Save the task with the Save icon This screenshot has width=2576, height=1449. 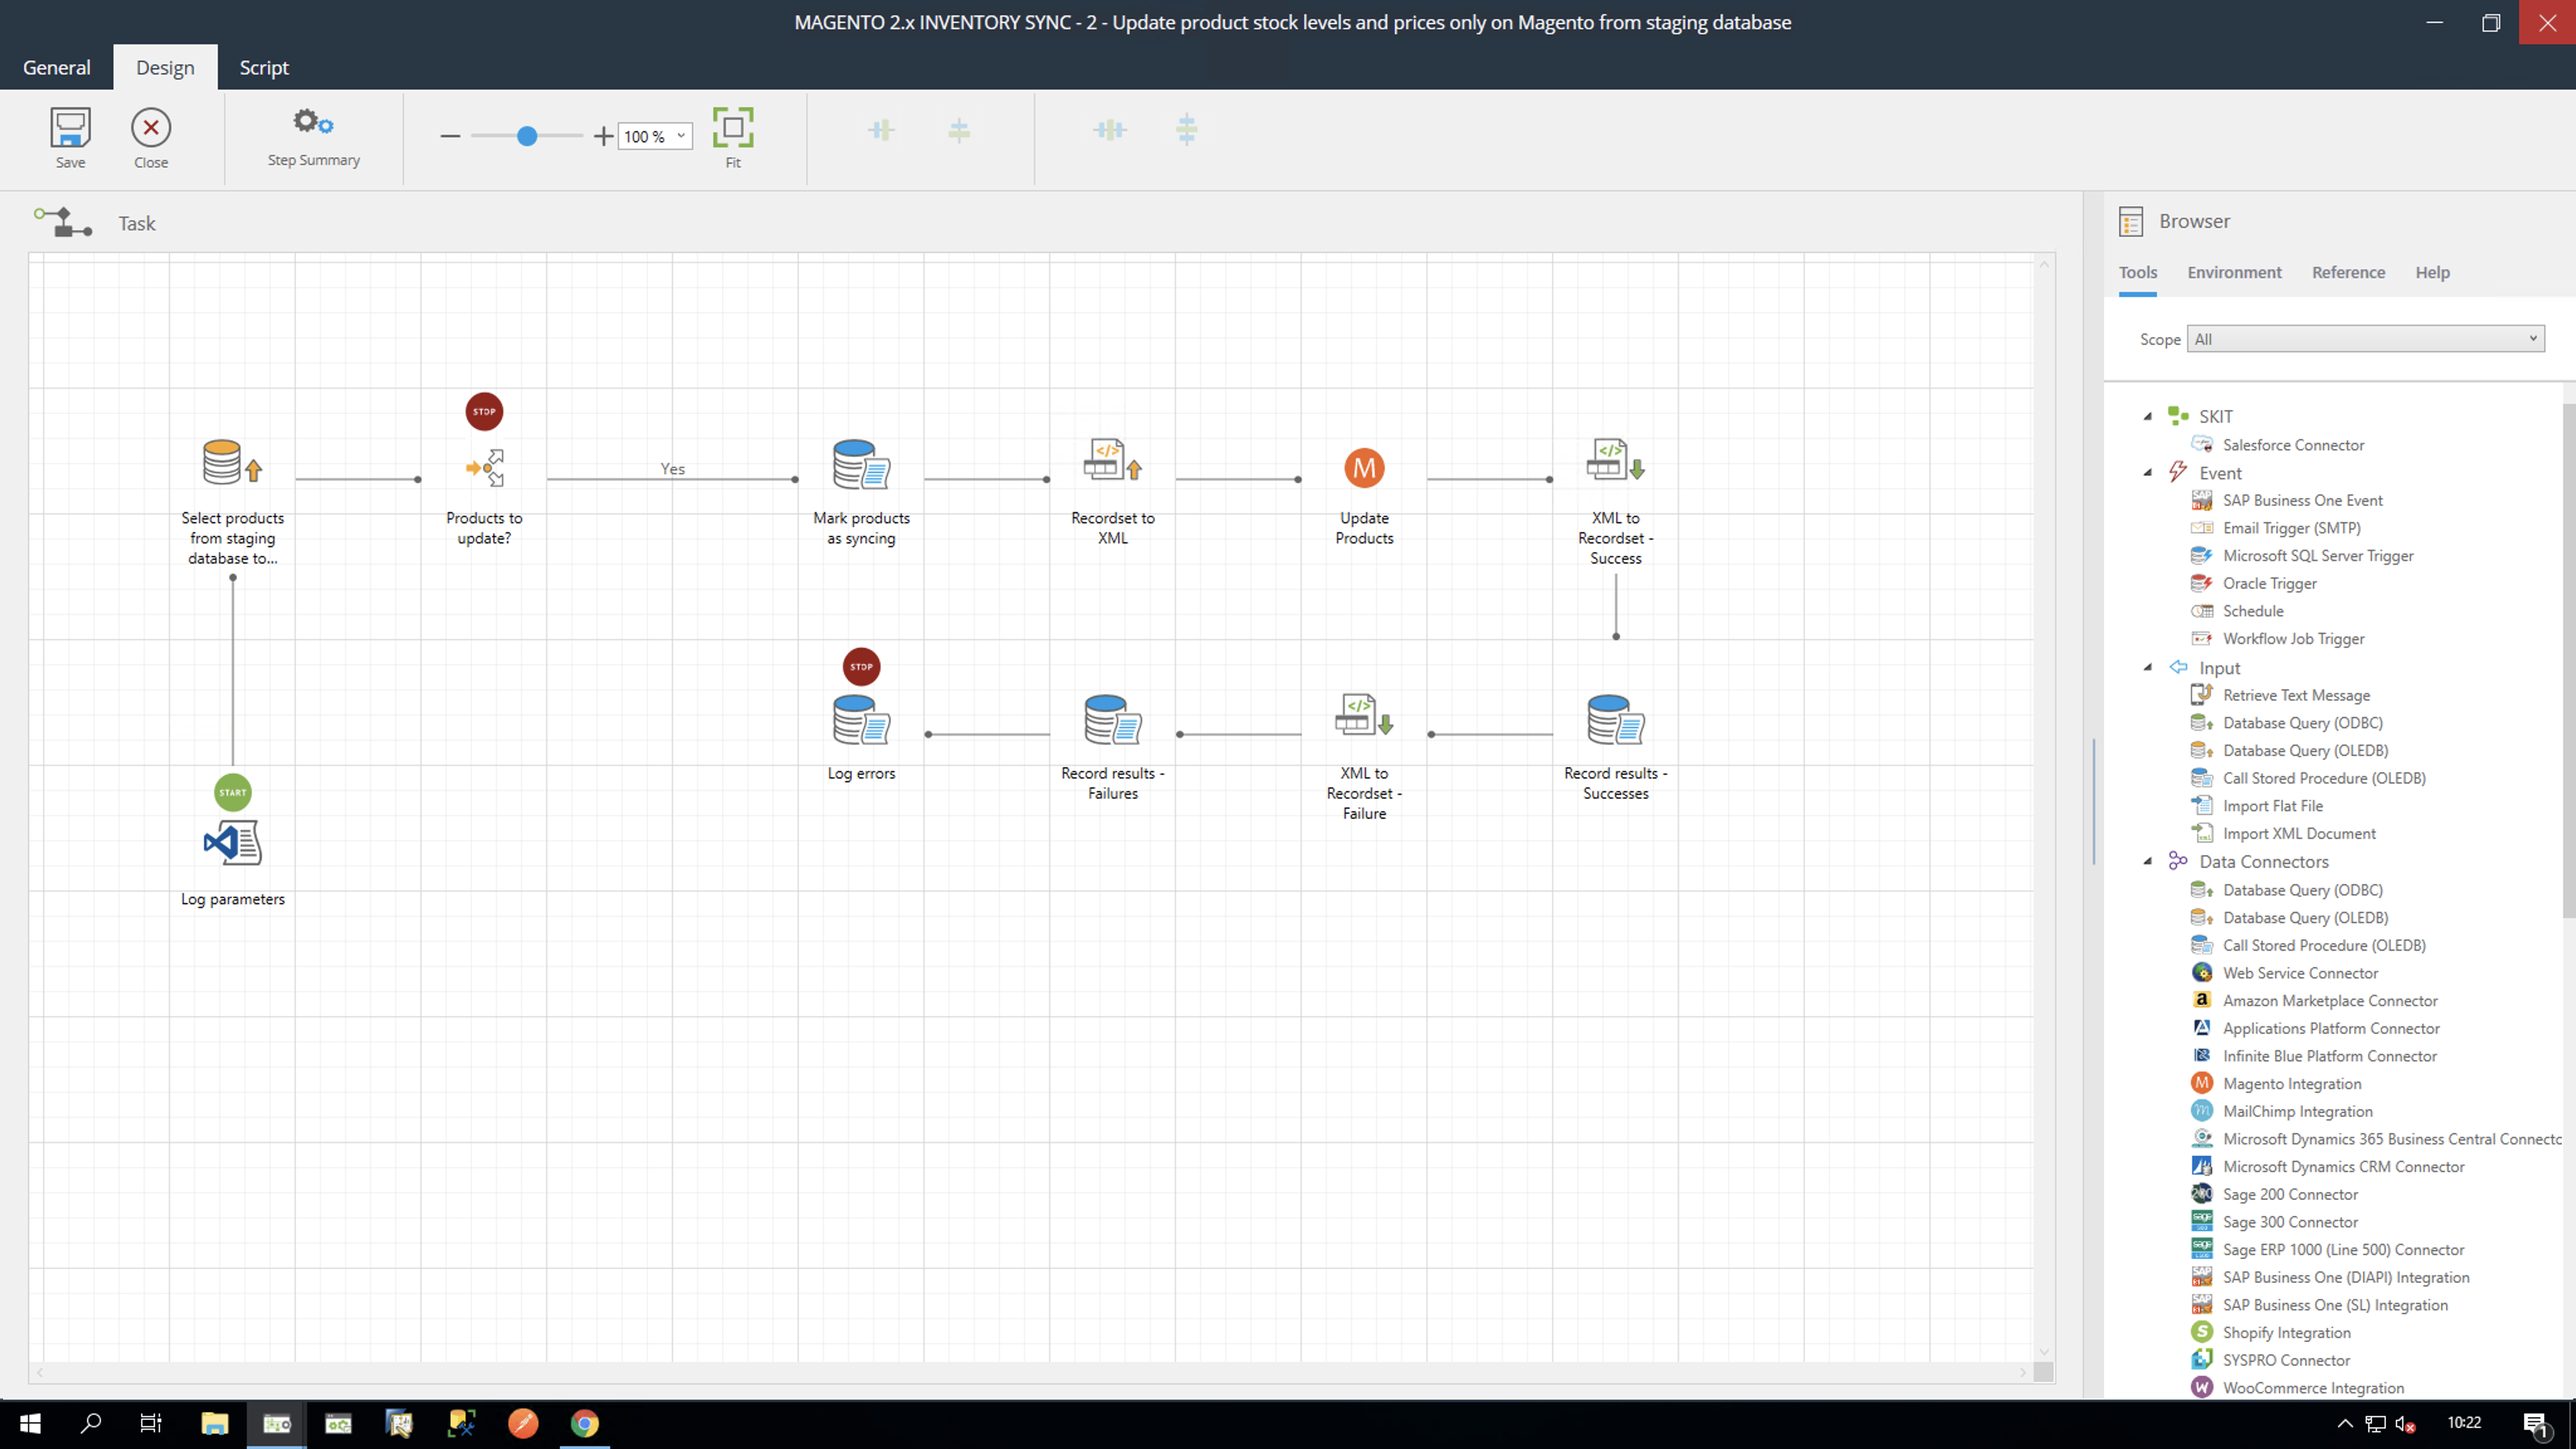[70, 137]
